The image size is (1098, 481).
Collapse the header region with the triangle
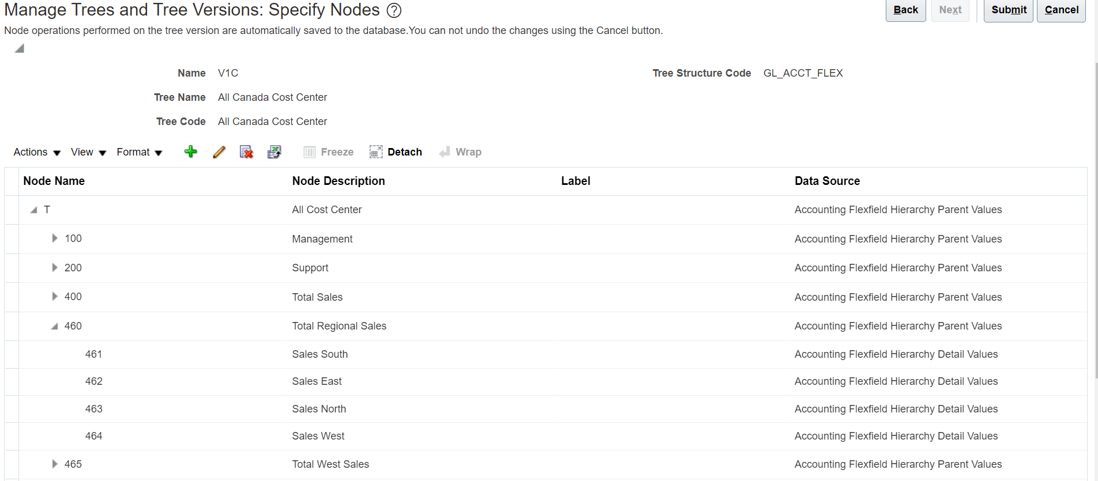(x=18, y=48)
